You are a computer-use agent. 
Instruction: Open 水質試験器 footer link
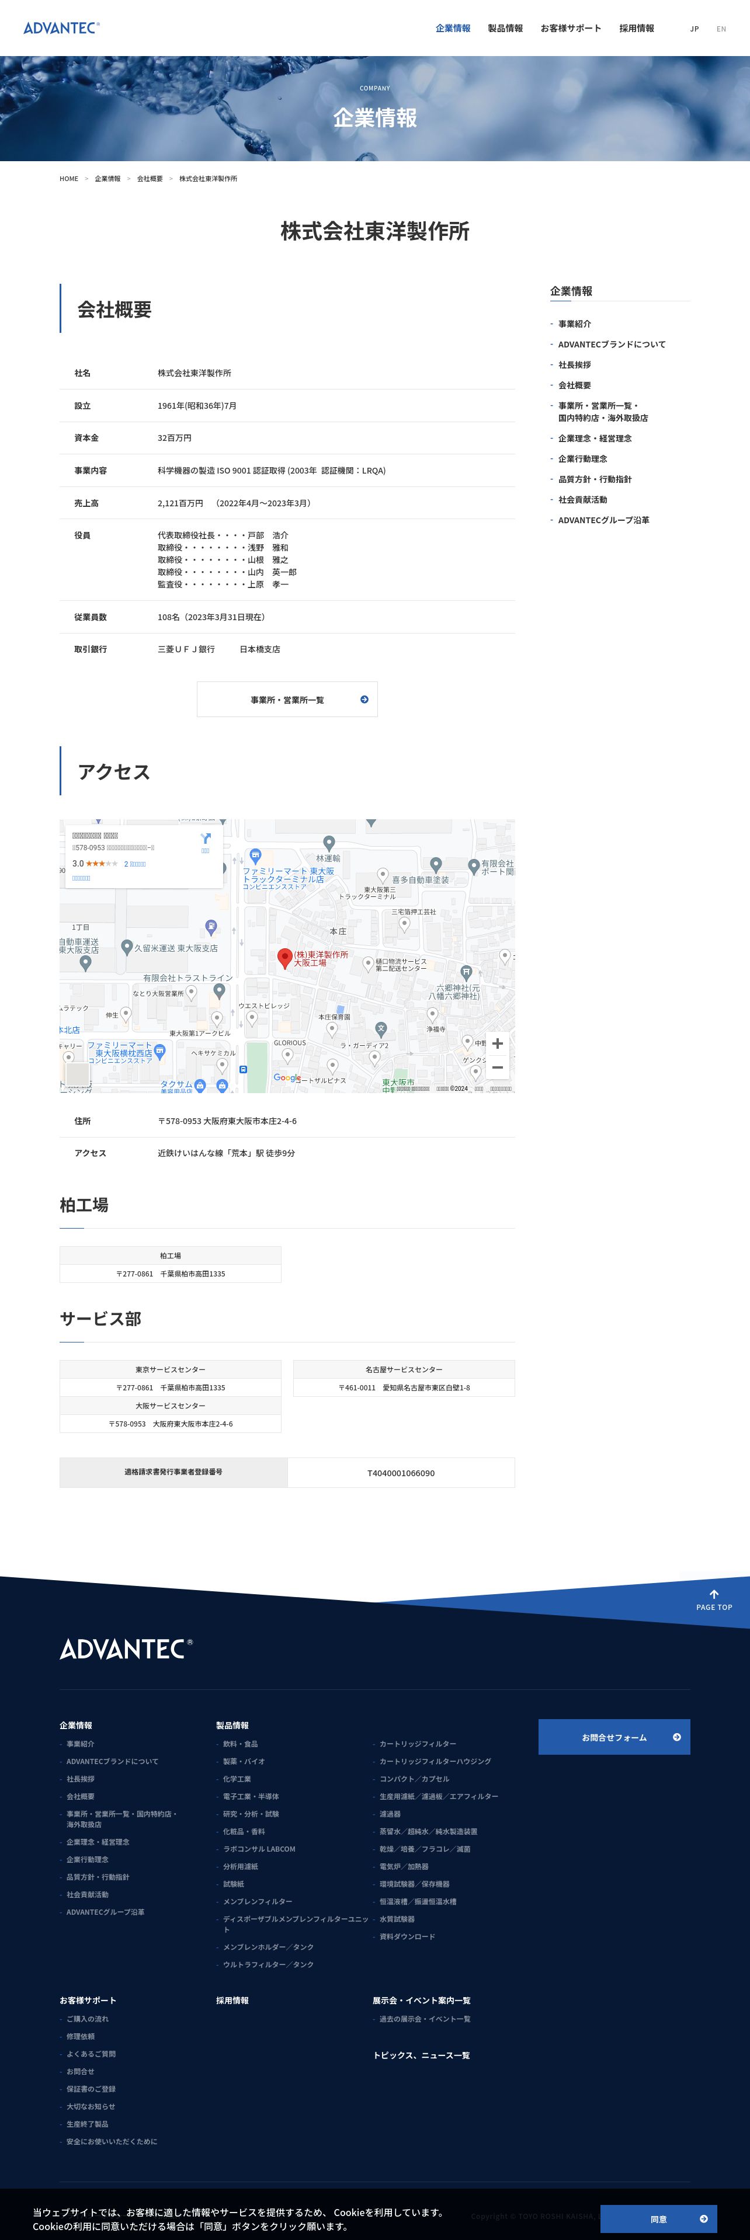[x=397, y=1919]
